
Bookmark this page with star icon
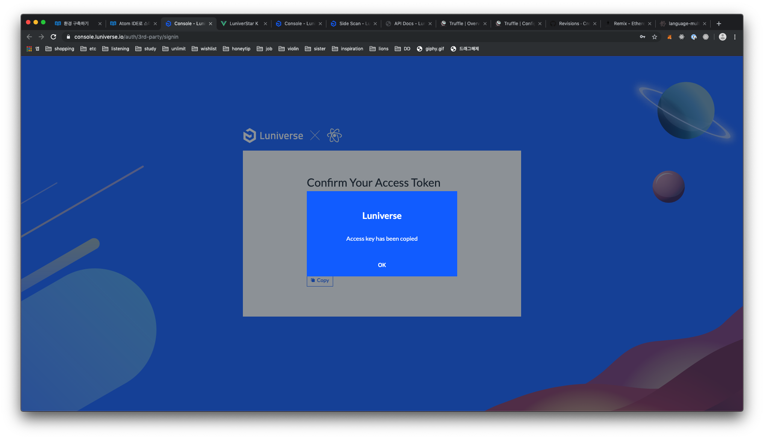(x=655, y=37)
